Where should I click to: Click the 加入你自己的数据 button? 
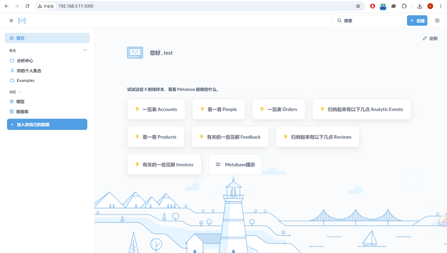click(47, 124)
